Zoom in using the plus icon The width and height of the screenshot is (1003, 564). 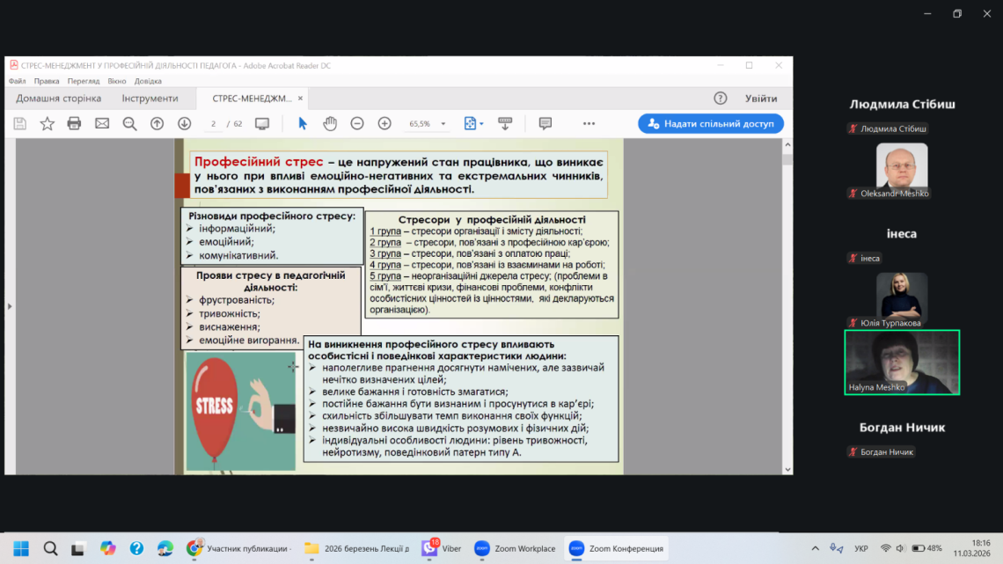(x=384, y=124)
